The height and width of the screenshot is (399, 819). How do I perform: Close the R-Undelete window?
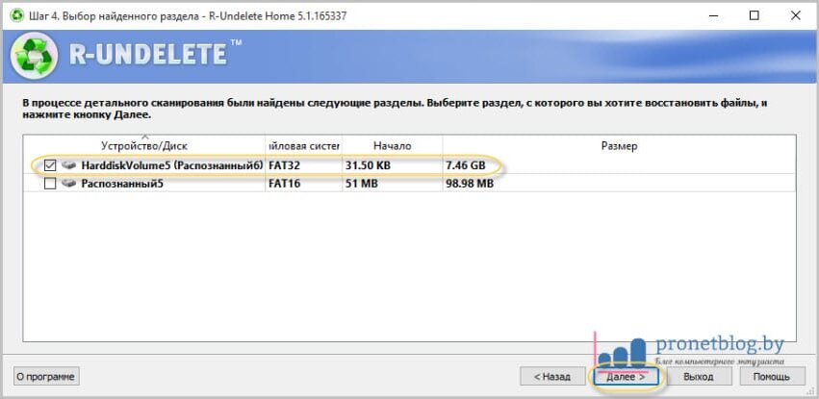(x=795, y=15)
